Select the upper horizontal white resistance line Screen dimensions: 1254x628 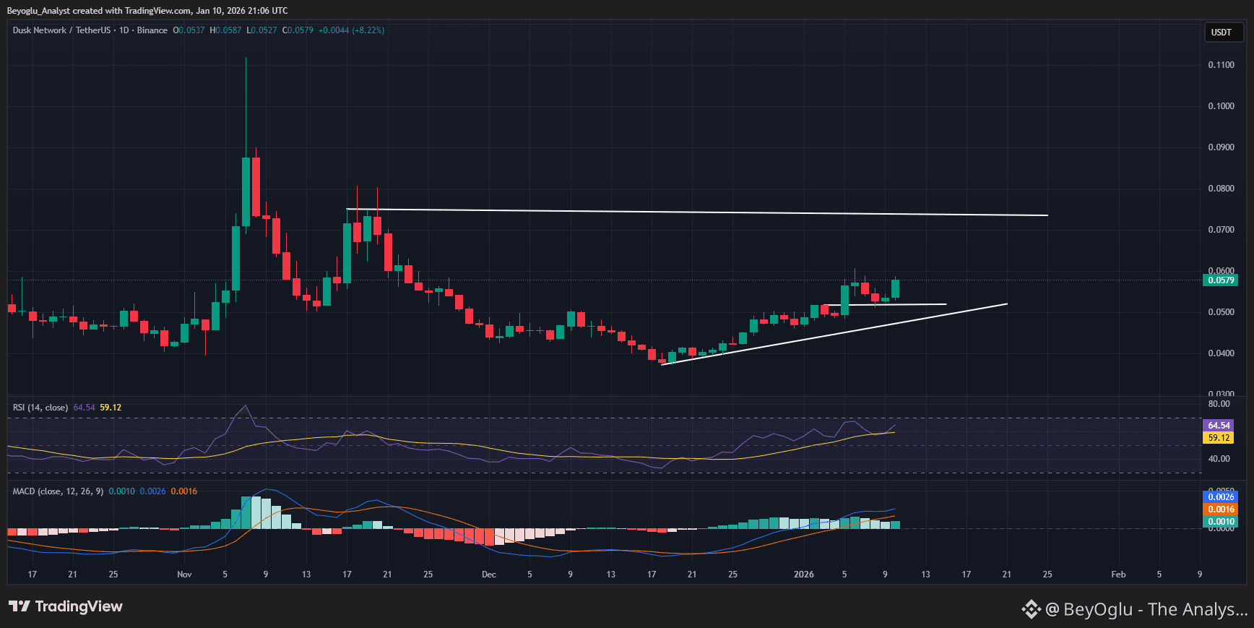click(693, 212)
